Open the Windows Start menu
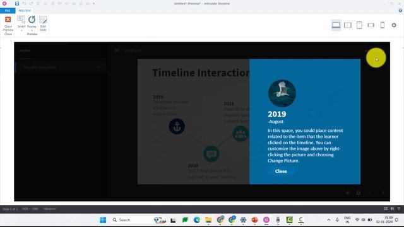The image size is (404, 227). point(103,220)
